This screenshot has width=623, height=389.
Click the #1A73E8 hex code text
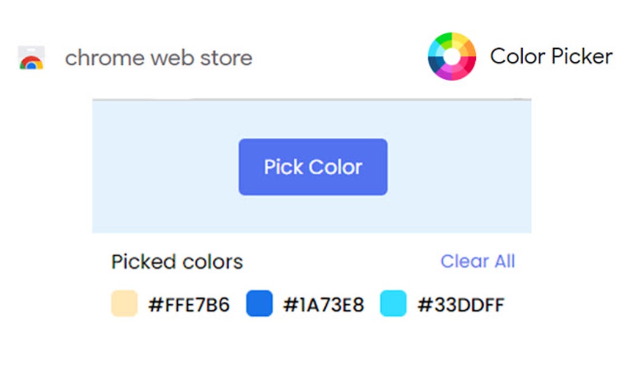coord(324,304)
